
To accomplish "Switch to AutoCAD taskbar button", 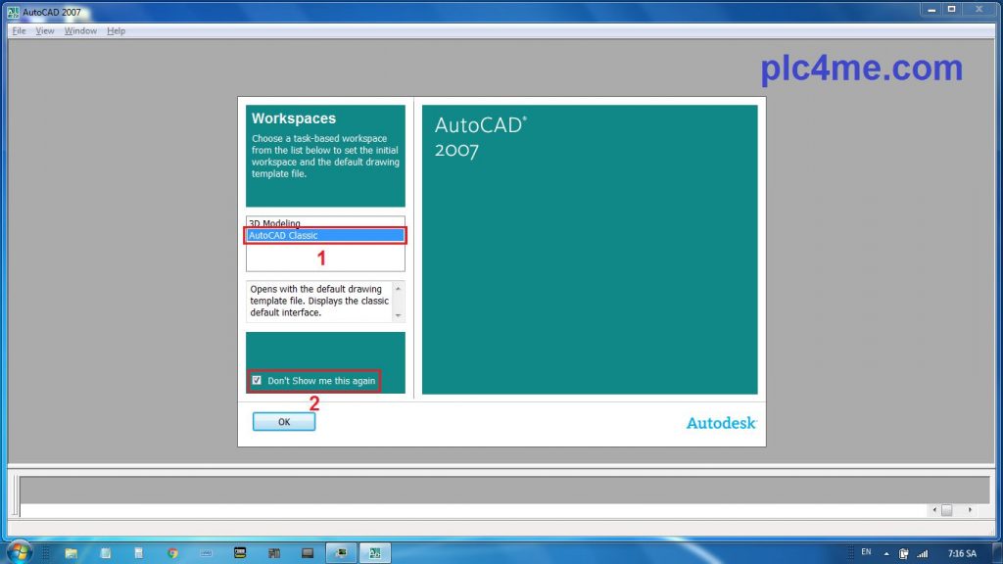I will click(374, 553).
